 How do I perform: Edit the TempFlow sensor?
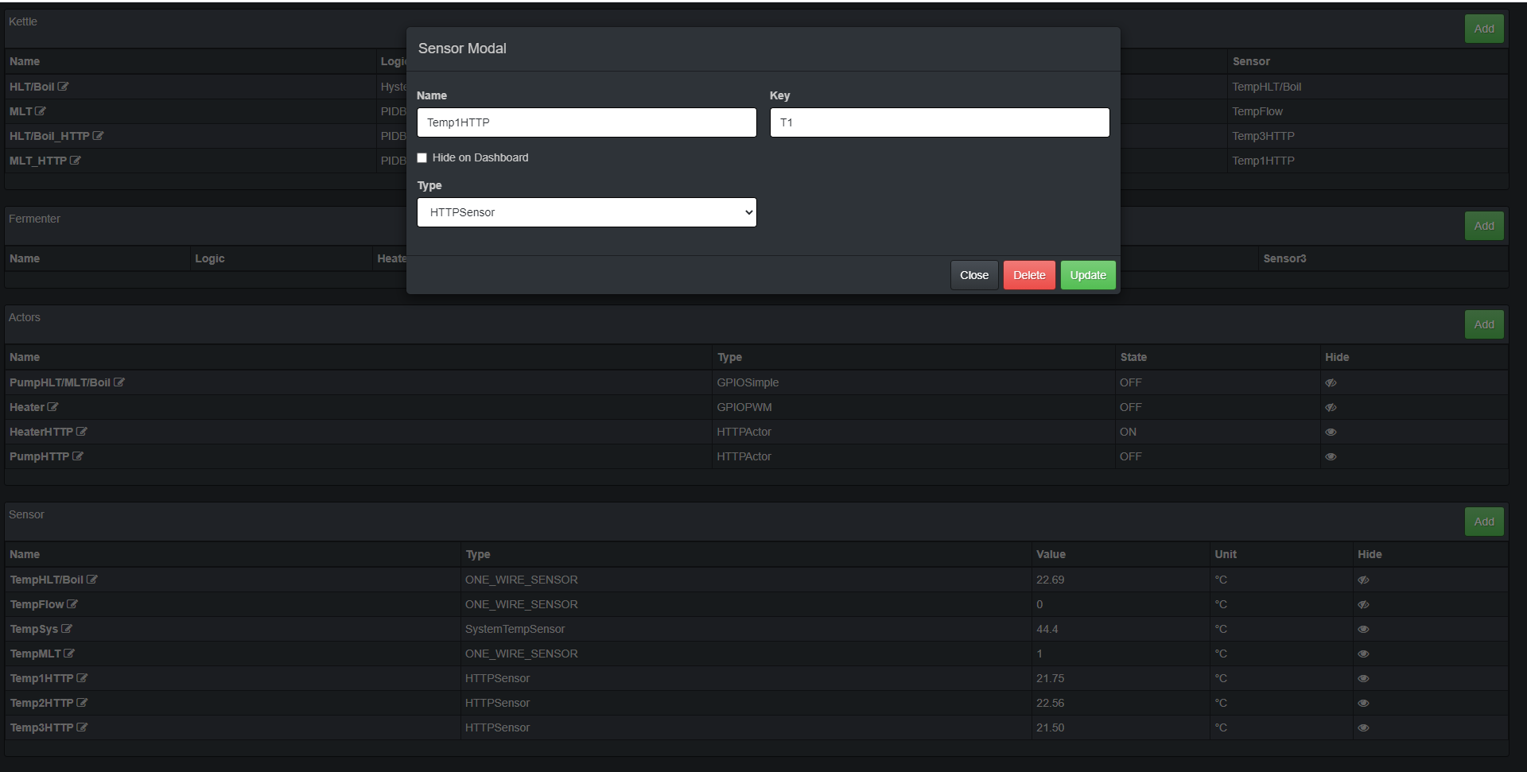(72, 604)
